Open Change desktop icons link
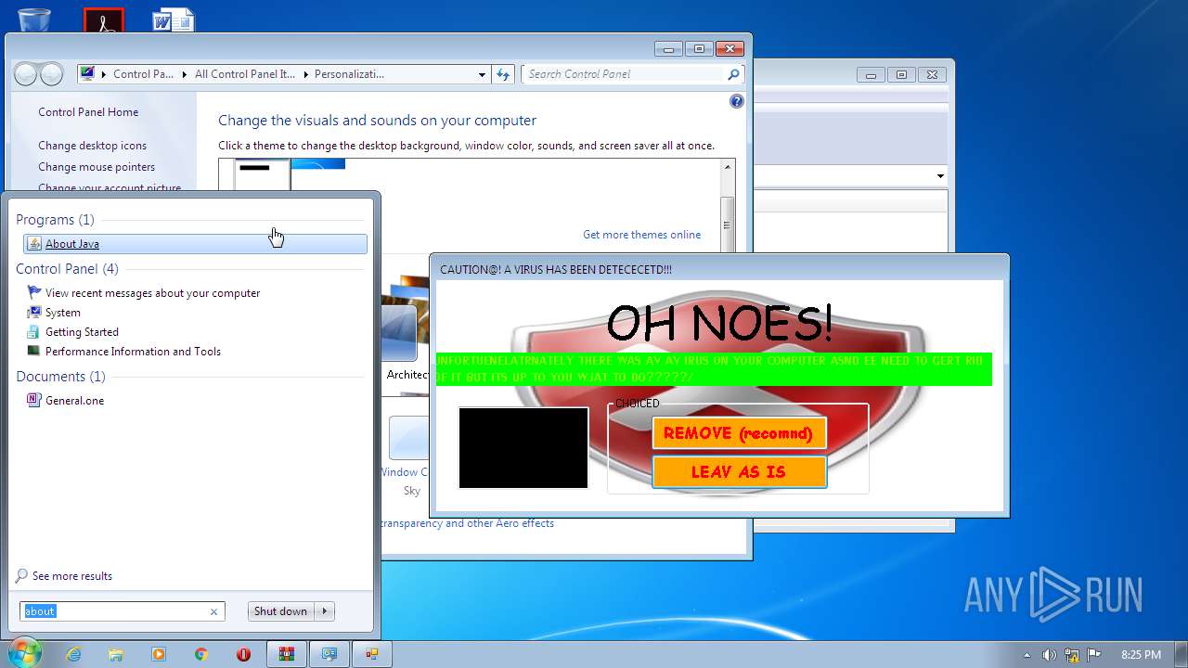 pyautogui.click(x=92, y=146)
